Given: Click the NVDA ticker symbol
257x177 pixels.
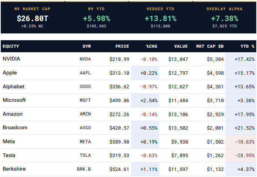Looking at the screenshot, I should coord(85,59).
